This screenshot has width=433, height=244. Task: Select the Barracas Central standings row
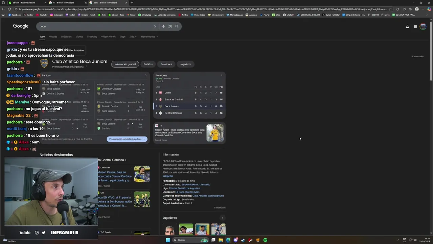(x=189, y=99)
